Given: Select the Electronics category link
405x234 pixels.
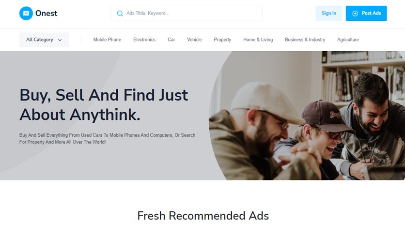Looking at the screenshot, I should pyautogui.click(x=144, y=40).
